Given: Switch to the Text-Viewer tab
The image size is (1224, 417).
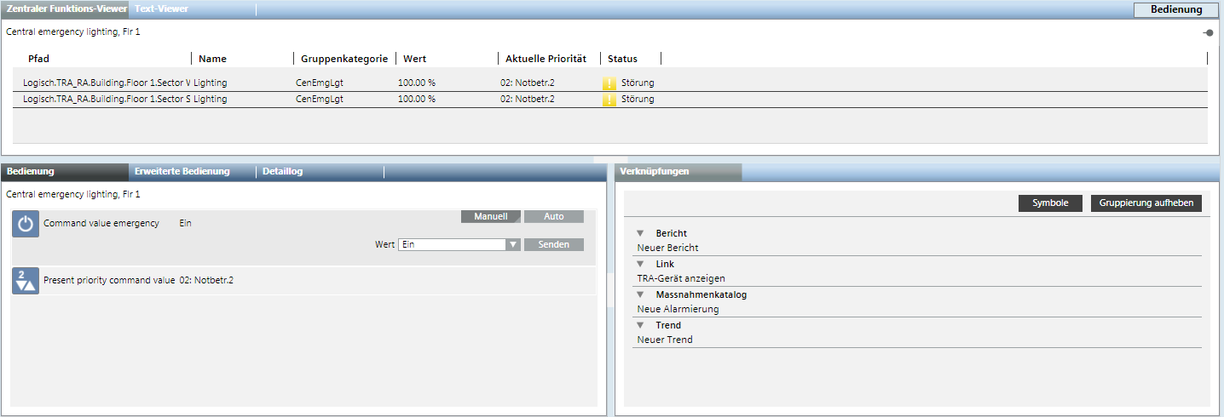Looking at the screenshot, I should point(162,9).
